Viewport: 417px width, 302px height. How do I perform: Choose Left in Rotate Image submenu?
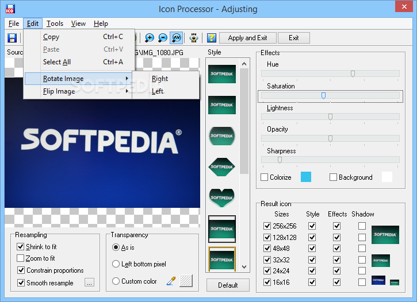(166, 91)
